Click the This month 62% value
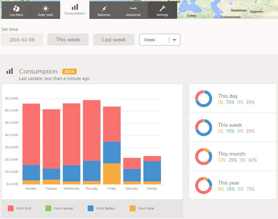 pos(253,160)
